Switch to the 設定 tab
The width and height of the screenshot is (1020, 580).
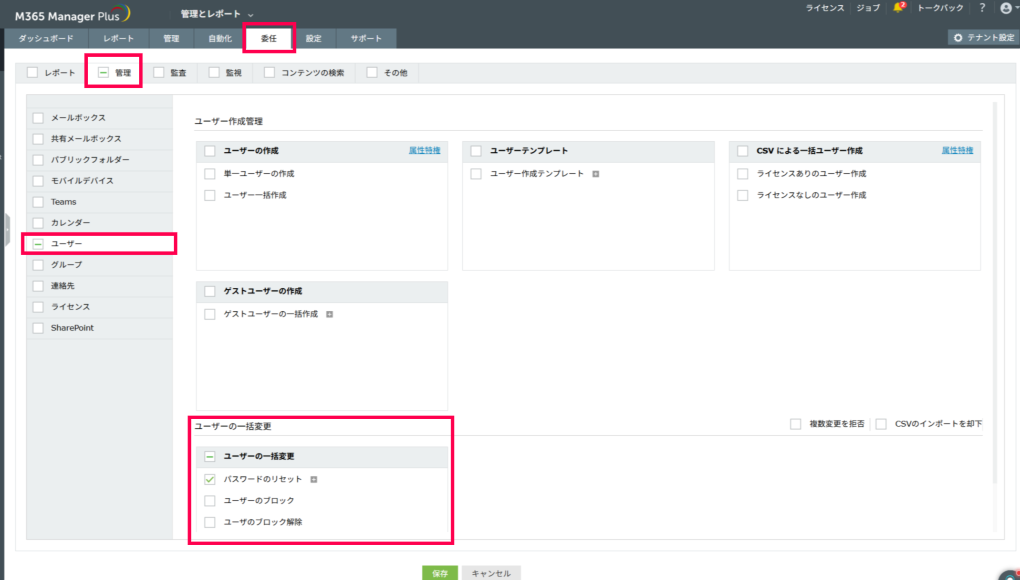(313, 39)
